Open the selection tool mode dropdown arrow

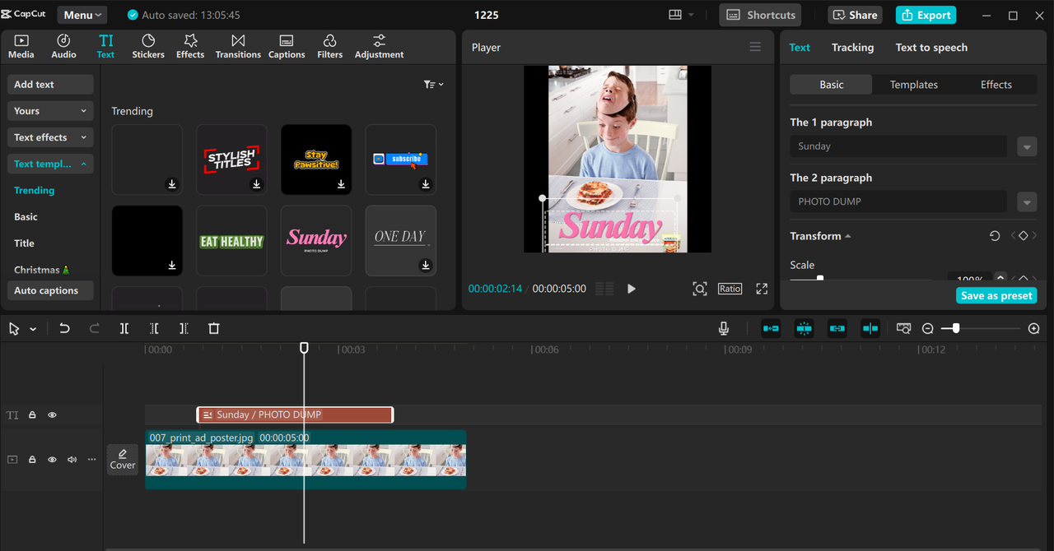pos(33,329)
